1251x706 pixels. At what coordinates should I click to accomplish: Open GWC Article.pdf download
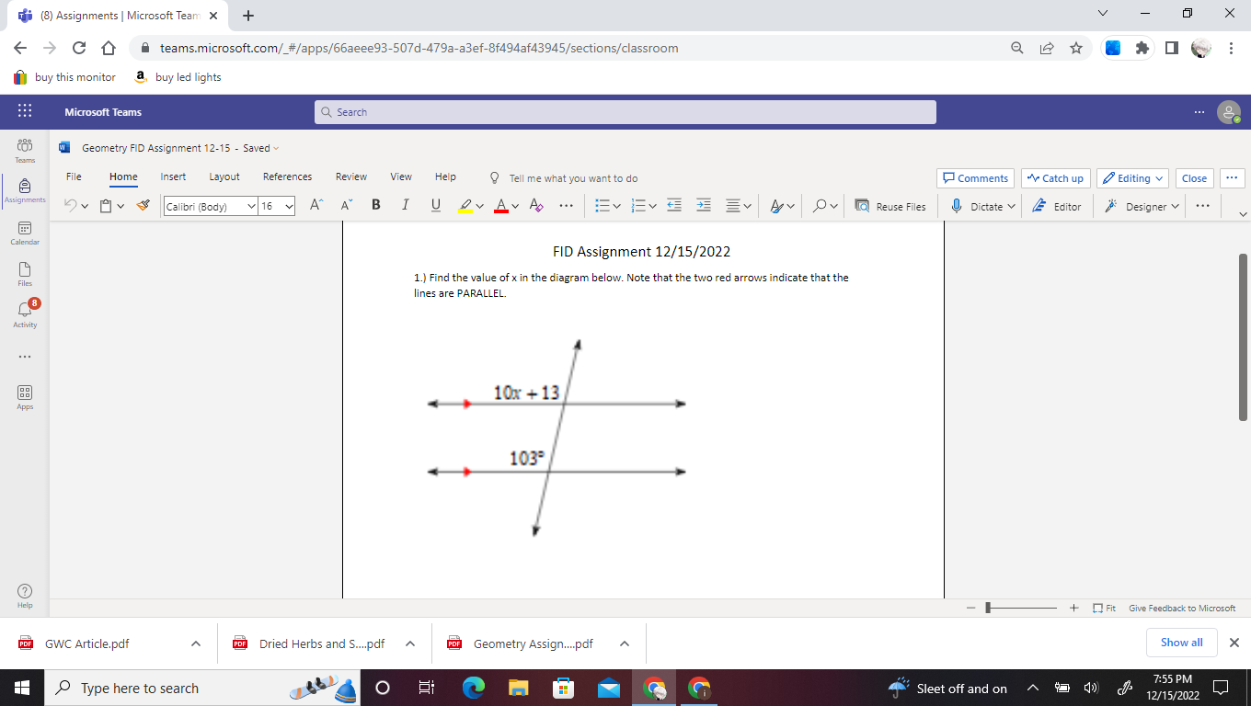[87, 643]
